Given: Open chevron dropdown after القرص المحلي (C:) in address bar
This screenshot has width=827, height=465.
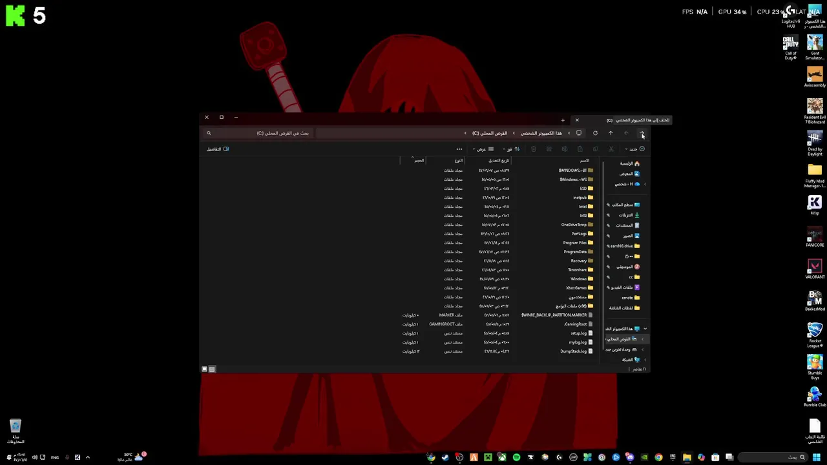Looking at the screenshot, I should [465, 133].
